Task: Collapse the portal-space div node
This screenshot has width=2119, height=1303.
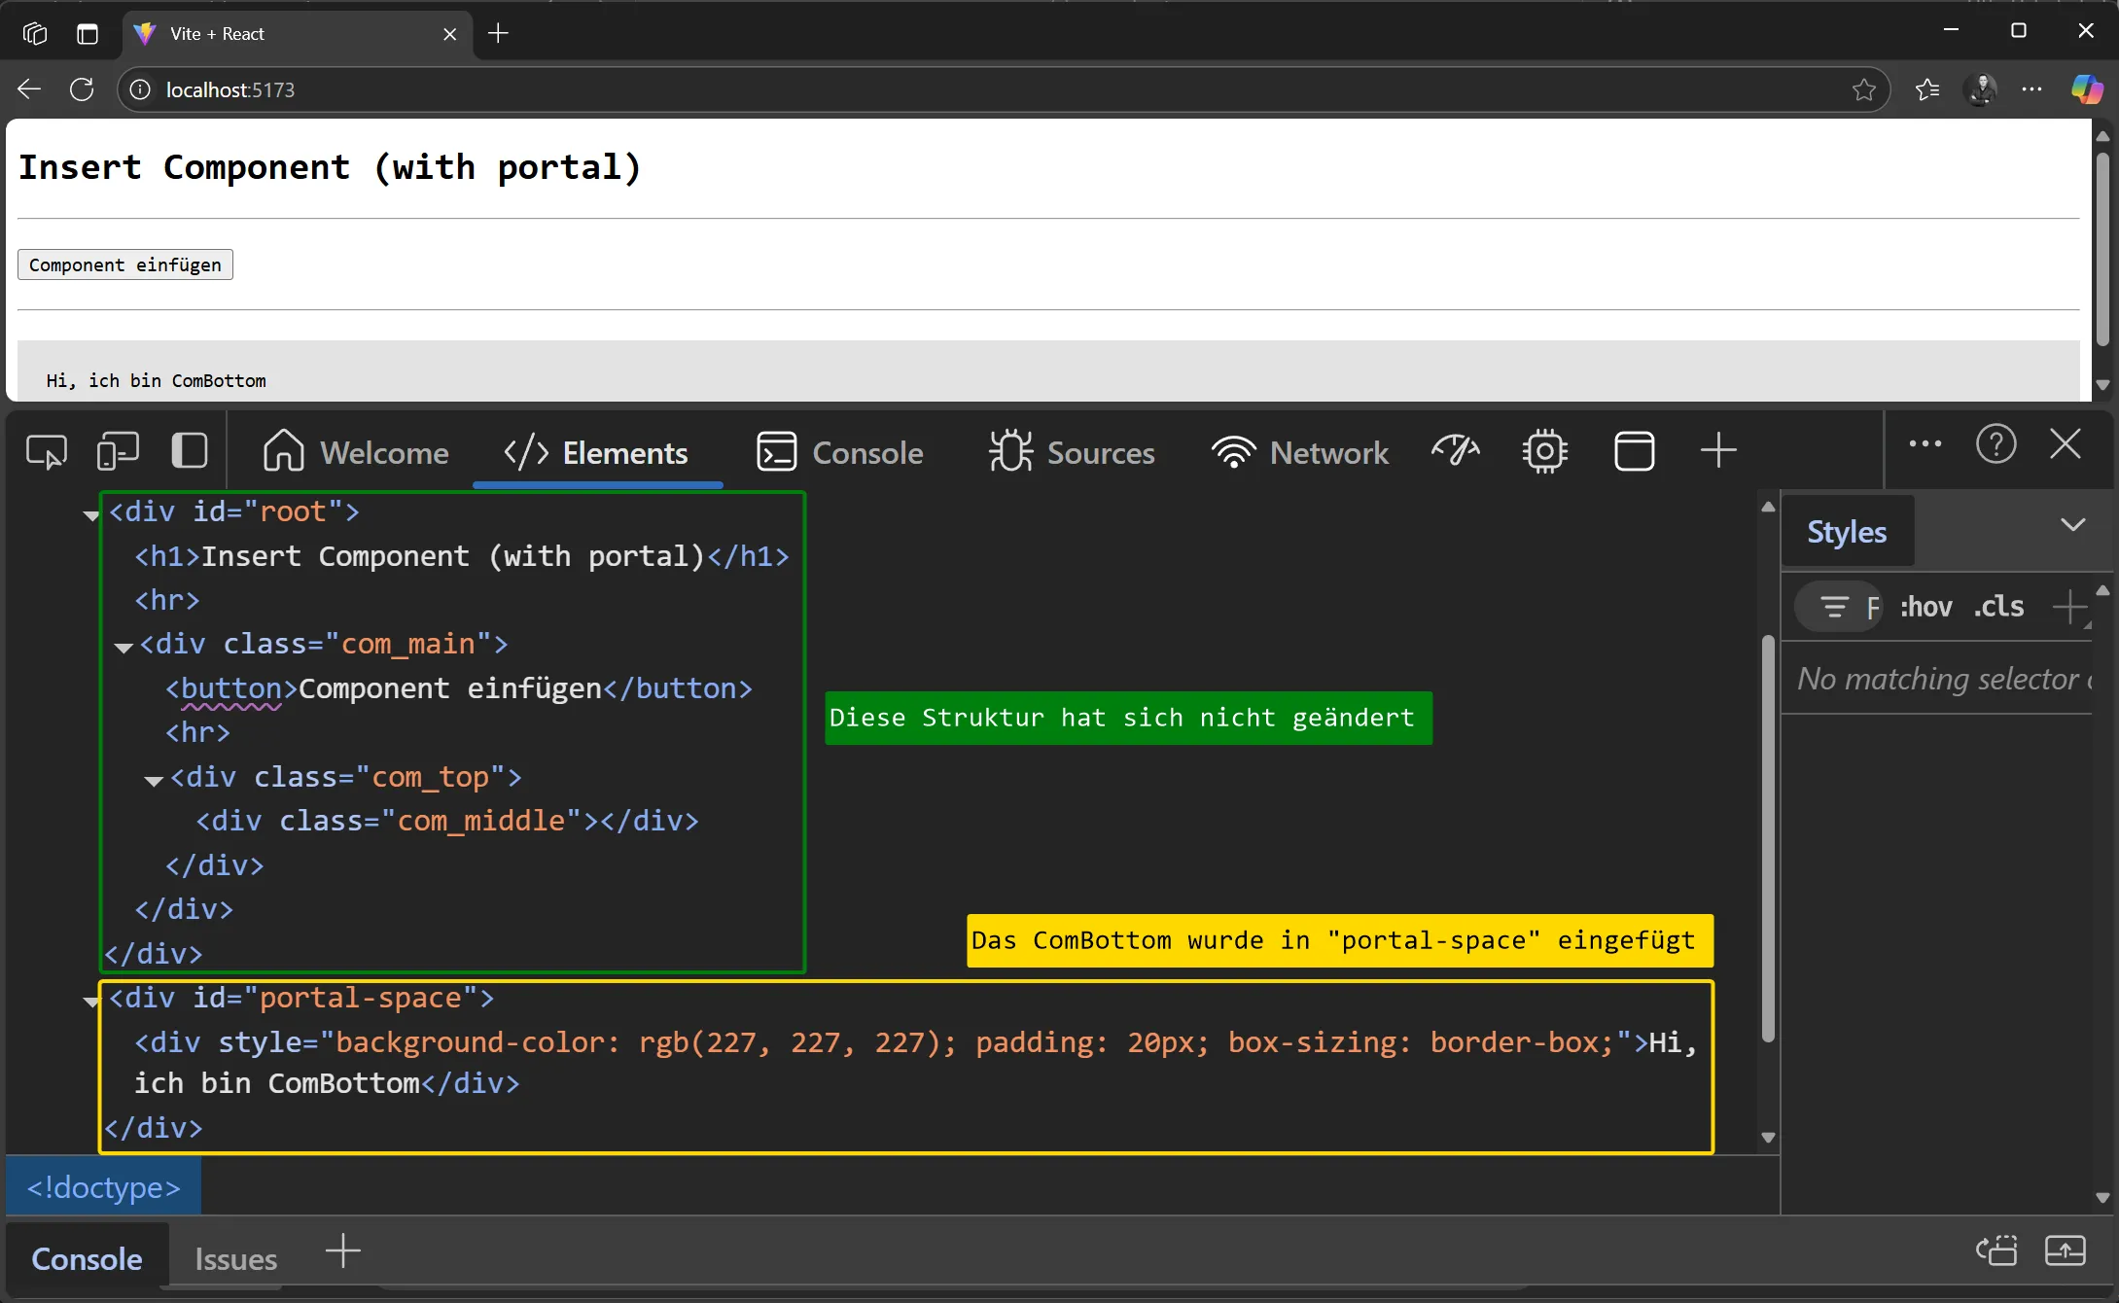Action: (91, 1002)
